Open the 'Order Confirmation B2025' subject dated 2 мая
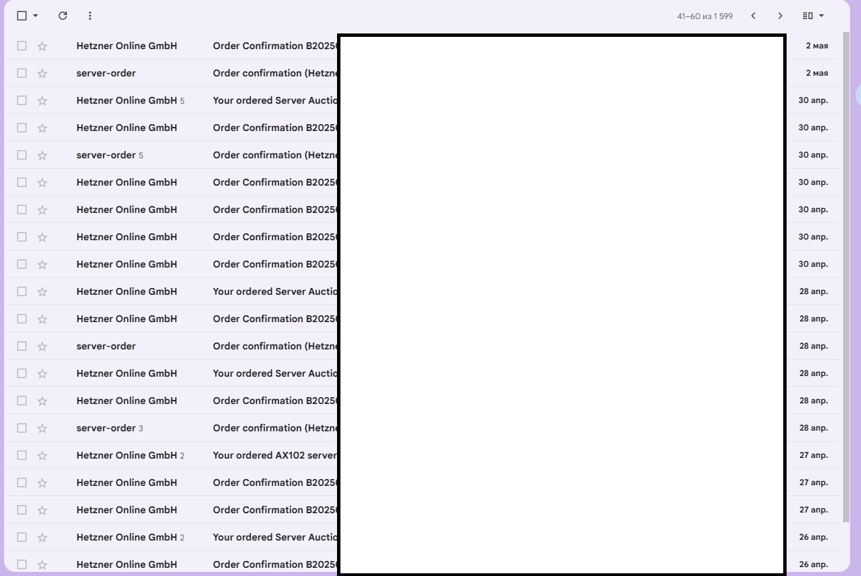 click(x=275, y=46)
